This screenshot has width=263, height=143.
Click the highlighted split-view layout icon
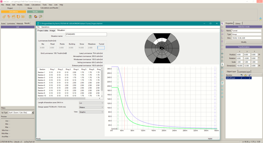(x=222, y=83)
